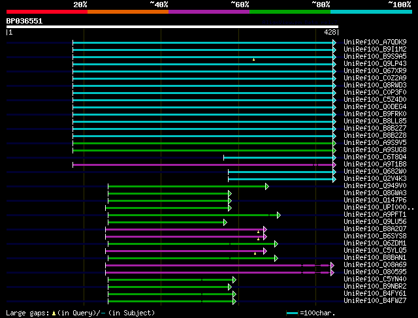Click the arrowhead ending the UniRef100_Q9LU56 alignment
Viewport: 418px width, 318px height.
[225, 222]
